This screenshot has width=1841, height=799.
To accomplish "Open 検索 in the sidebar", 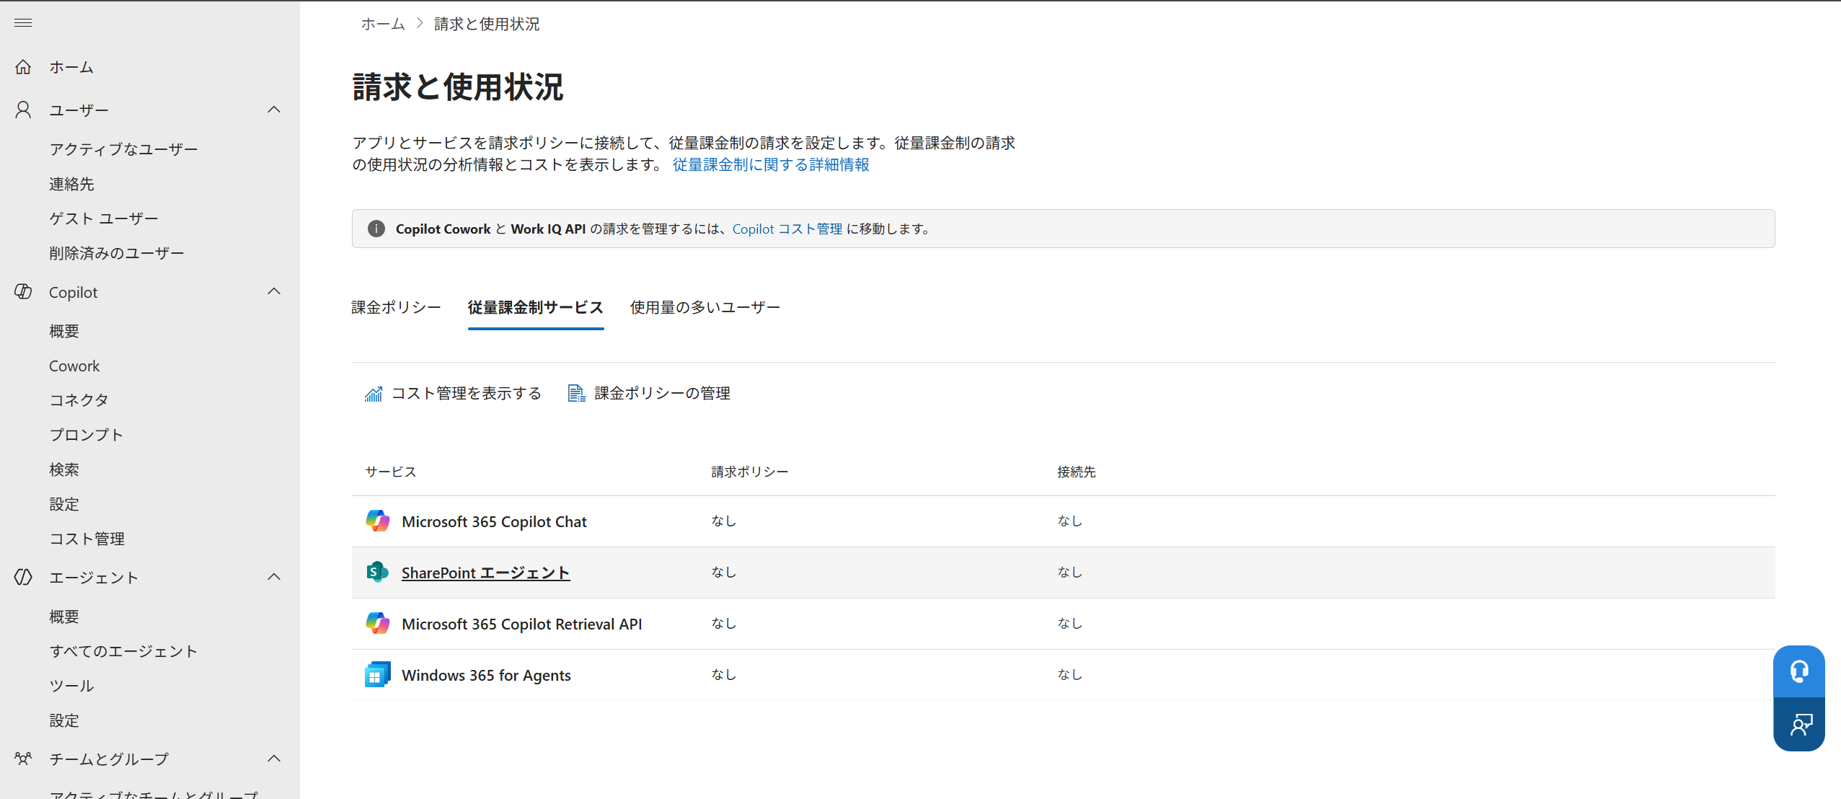I will click(x=64, y=469).
